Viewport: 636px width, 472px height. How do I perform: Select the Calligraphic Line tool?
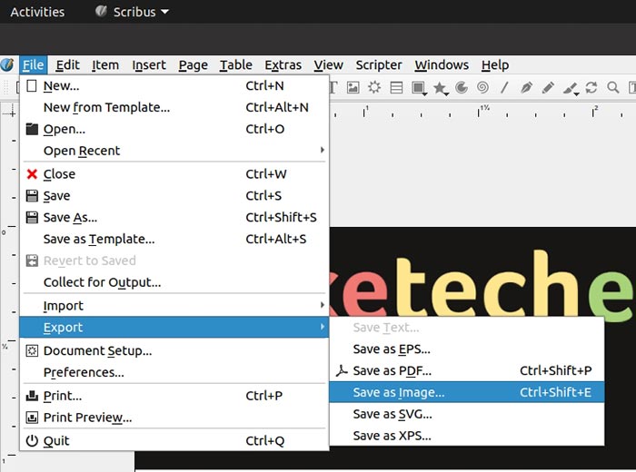[x=569, y=88]
